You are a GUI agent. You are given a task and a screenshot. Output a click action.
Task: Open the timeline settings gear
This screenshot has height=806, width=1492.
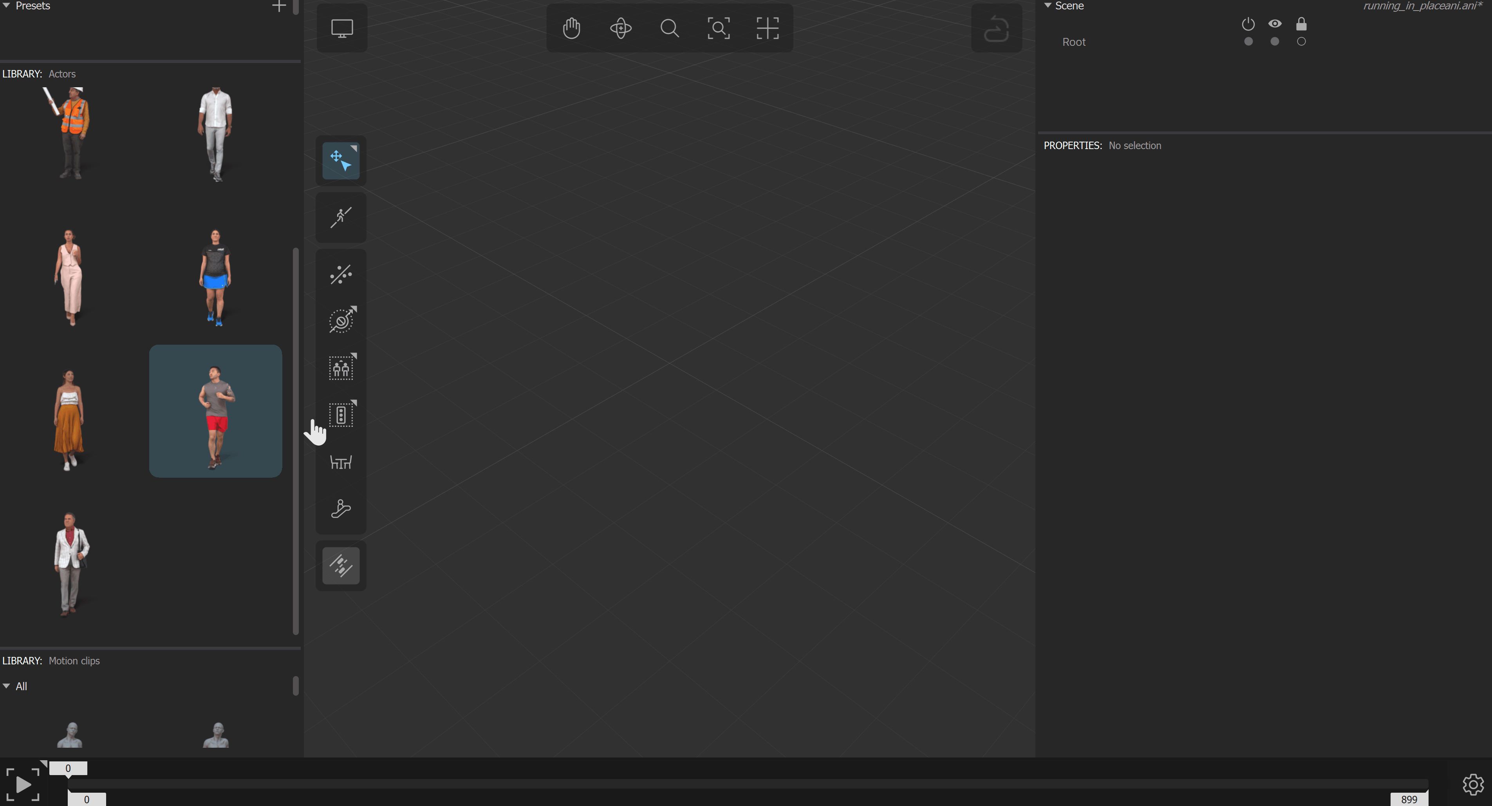click(1473, 784)
